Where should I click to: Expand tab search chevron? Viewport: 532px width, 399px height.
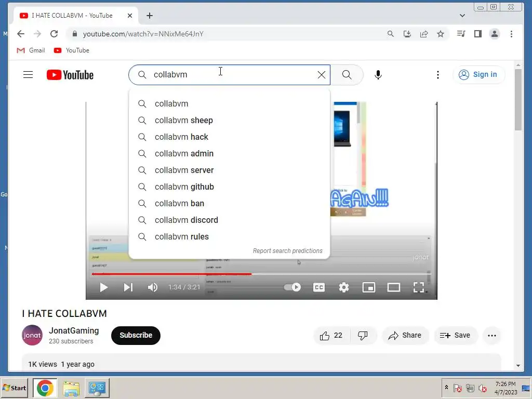coord(462,16)
